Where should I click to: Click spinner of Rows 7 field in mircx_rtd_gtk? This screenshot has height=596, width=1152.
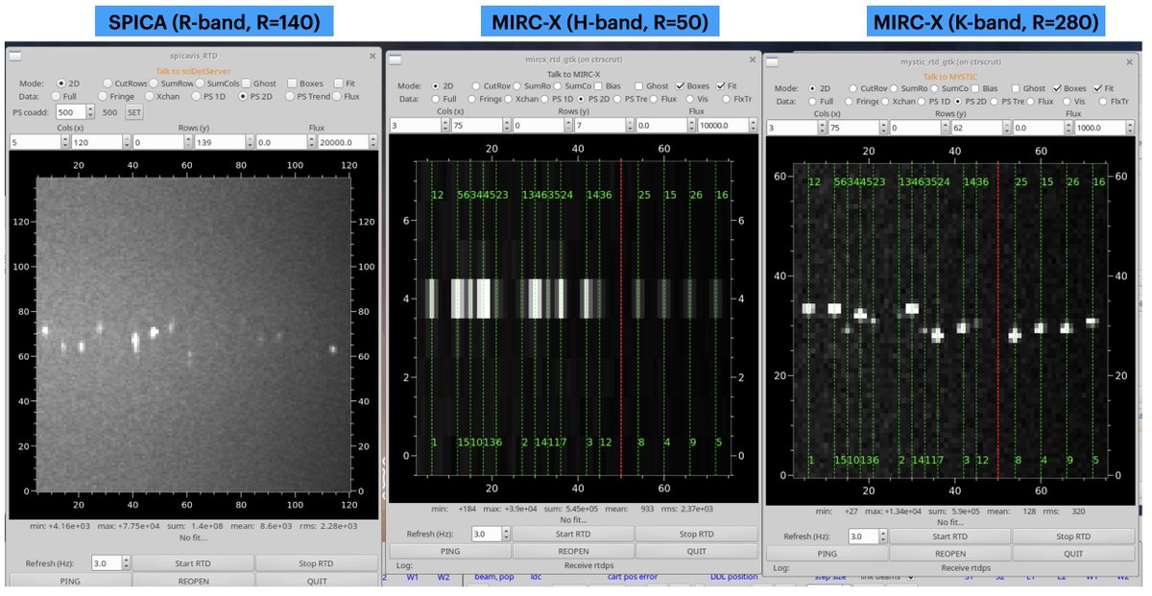(630, 125)
